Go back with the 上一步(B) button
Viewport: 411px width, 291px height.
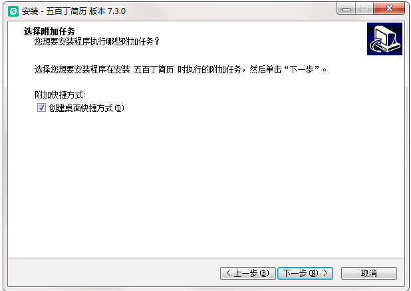[x=247, y=273]
